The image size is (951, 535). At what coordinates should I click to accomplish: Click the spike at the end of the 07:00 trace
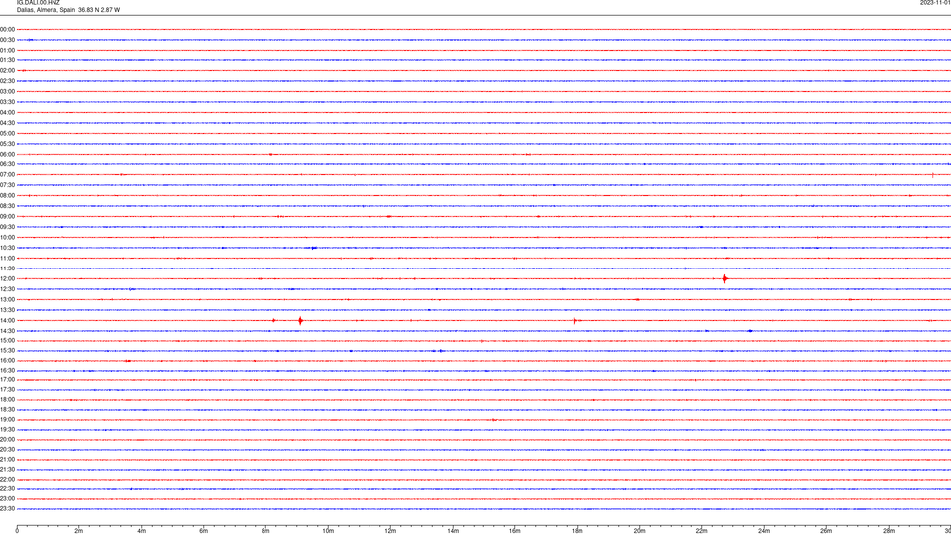[x=933, y=175]
